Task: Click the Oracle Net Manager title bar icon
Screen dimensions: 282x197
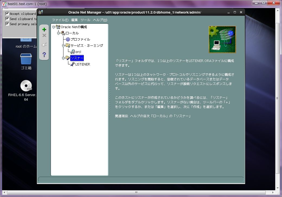Action: coord(41,12)
